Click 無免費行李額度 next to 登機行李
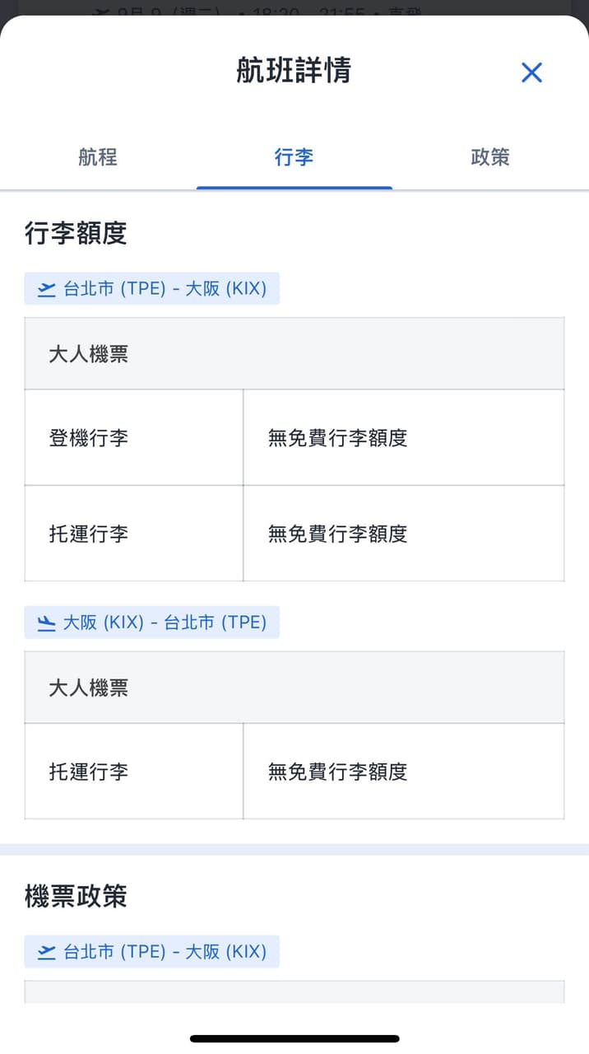The width and height of the screenshot is (589, 1054). point(338,438)
